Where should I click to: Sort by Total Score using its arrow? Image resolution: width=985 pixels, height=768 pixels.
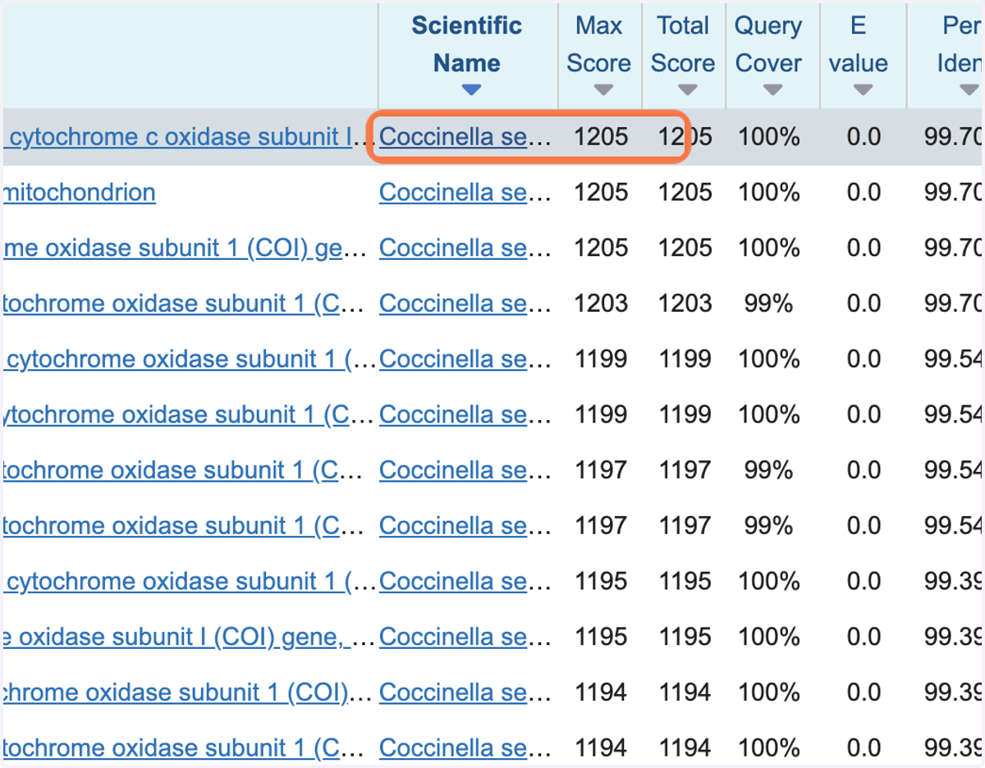[687, 89]
